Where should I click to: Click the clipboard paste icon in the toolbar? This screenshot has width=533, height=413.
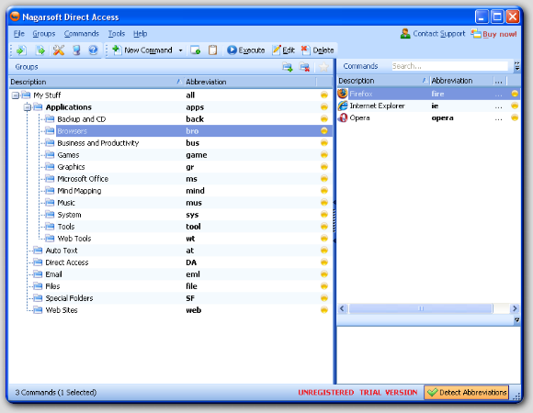pyautogui.click(x=213, y=50)
